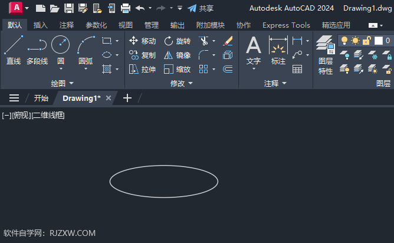Switch to the View (视图) ribbon tab
Viewport: 394px width, 243px height.
(126, 25)
